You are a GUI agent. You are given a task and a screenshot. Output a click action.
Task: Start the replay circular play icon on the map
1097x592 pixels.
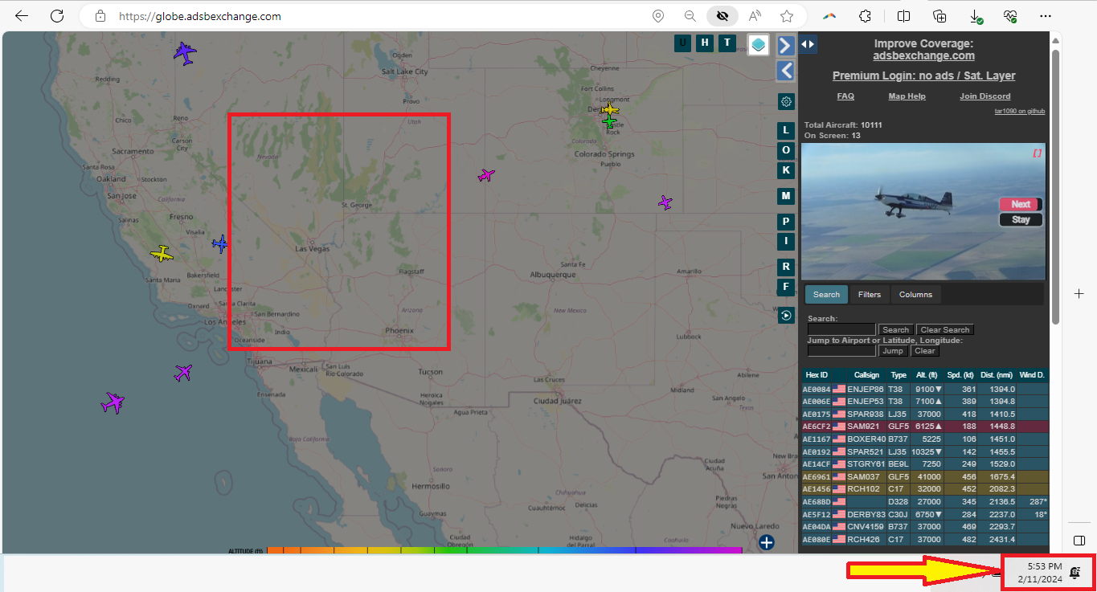pos(786,316)
